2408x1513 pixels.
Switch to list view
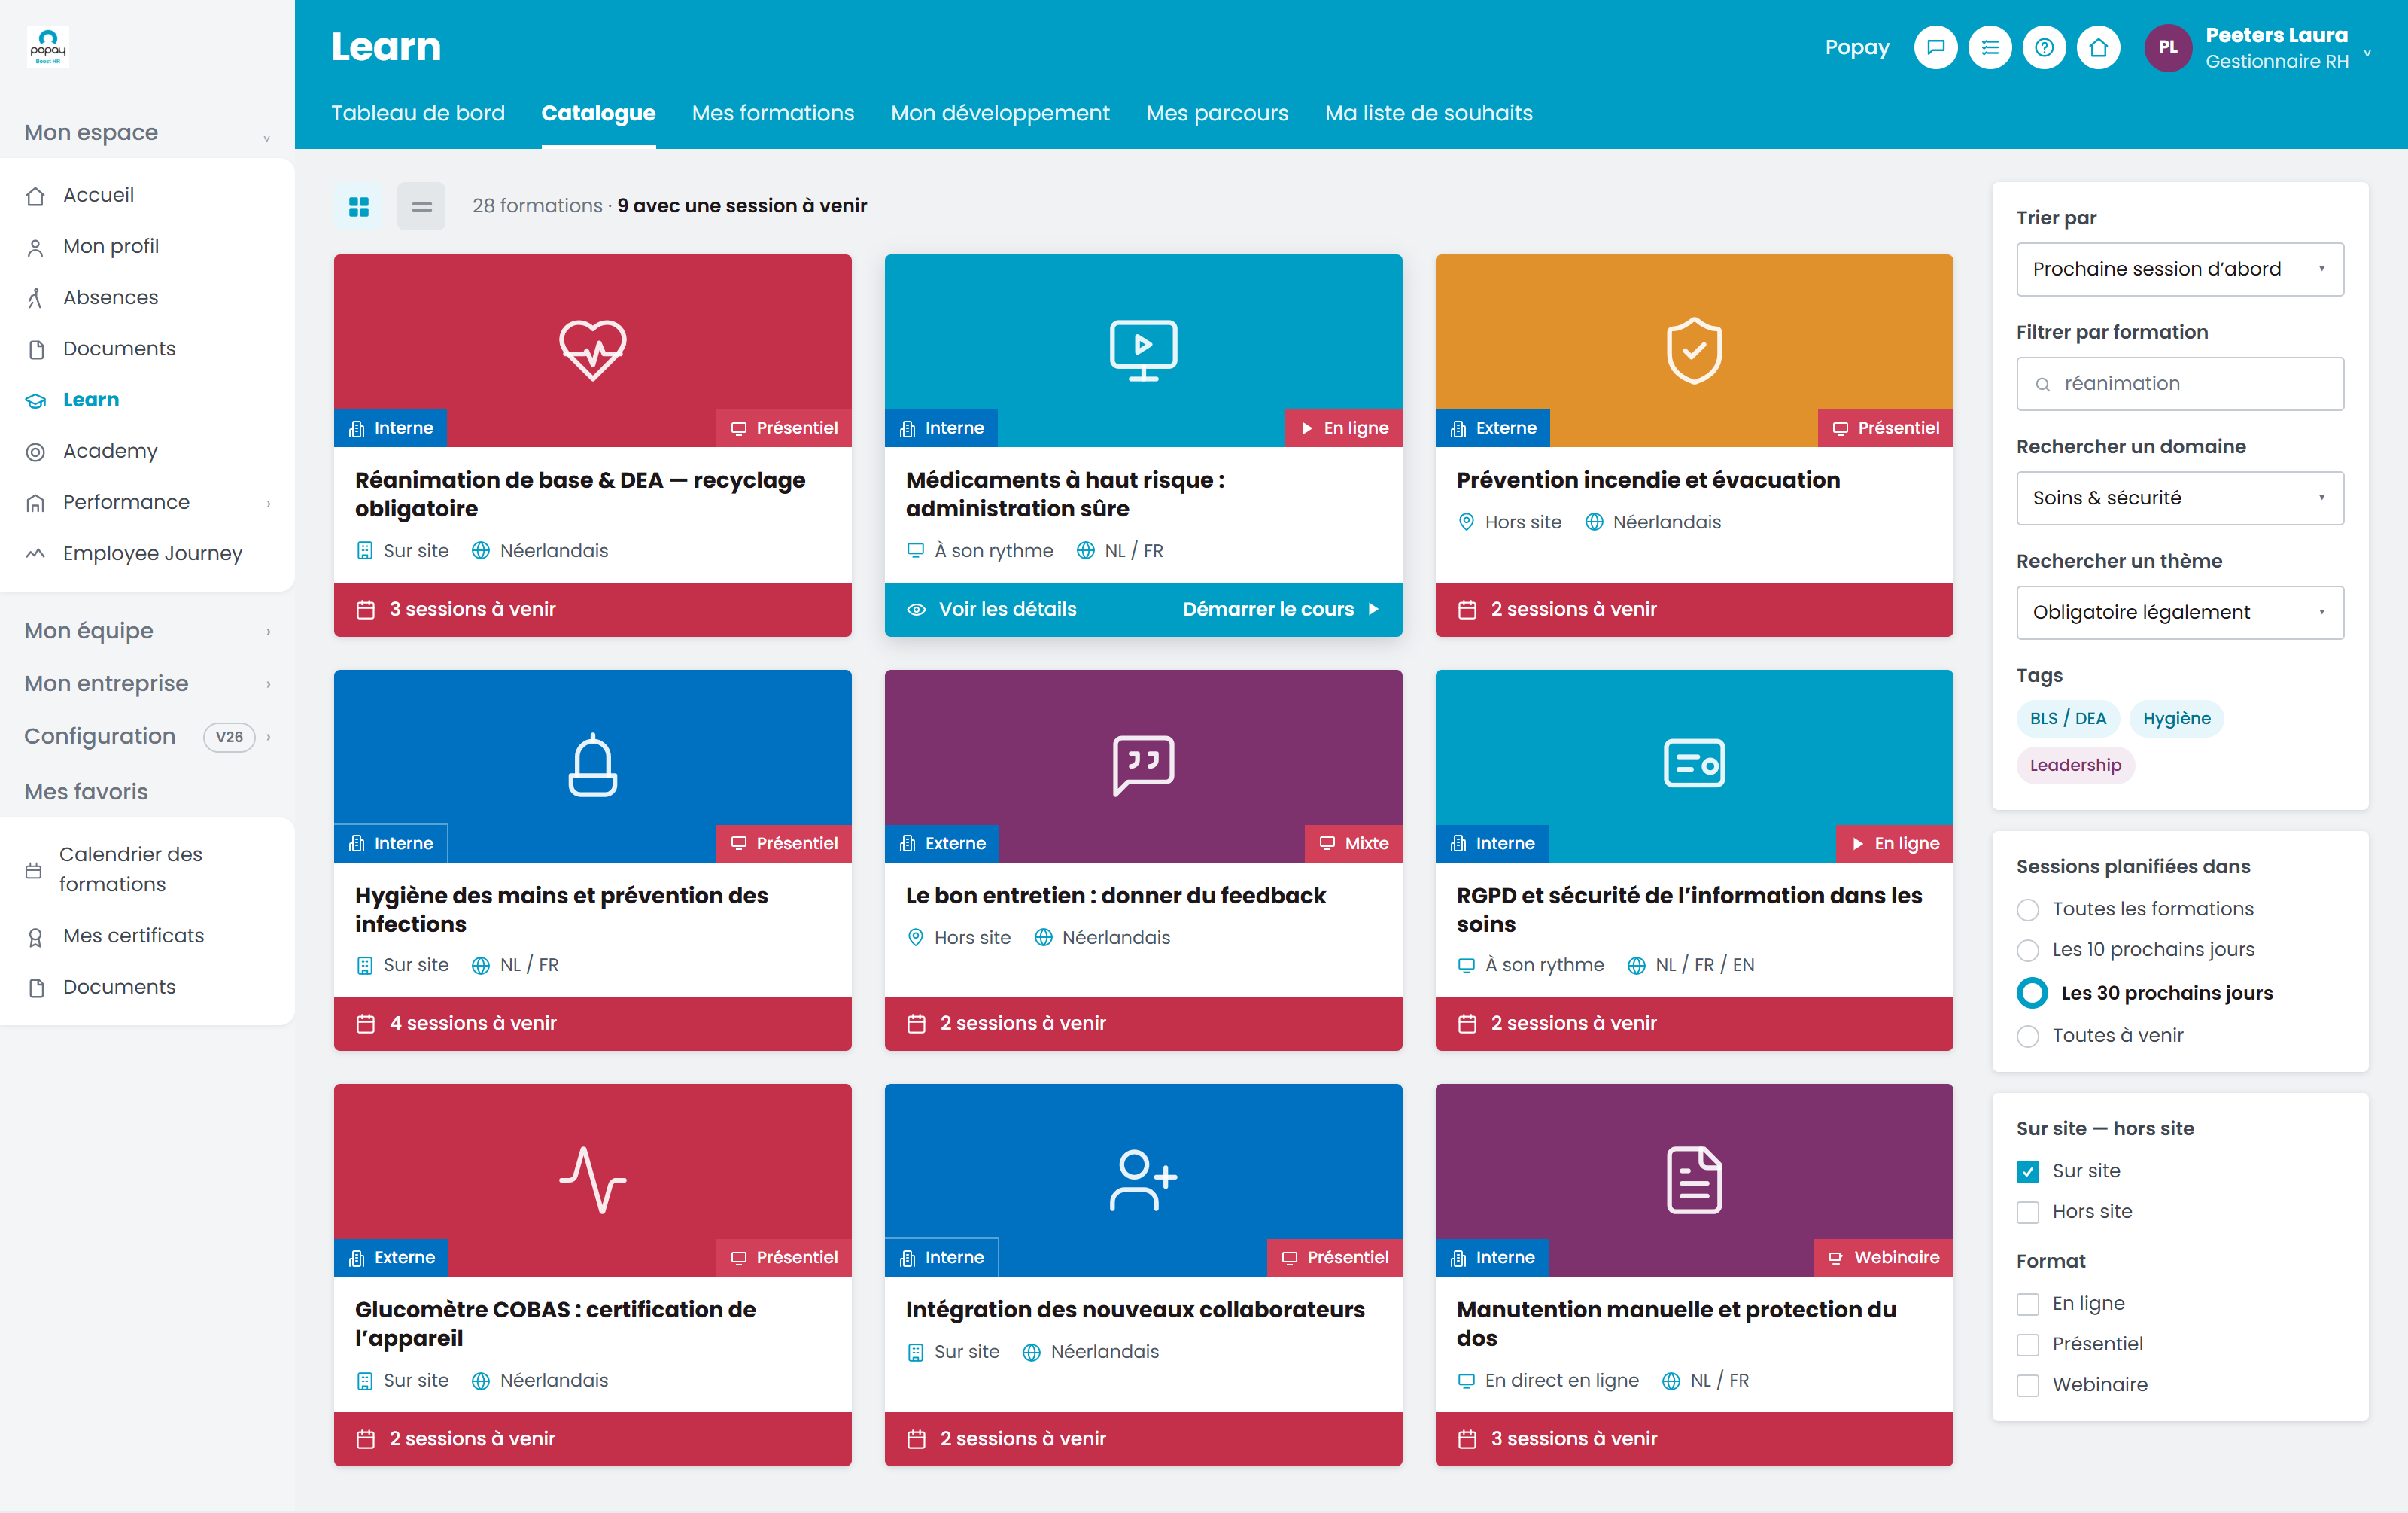pyautogui.click(x=421, y=206)
